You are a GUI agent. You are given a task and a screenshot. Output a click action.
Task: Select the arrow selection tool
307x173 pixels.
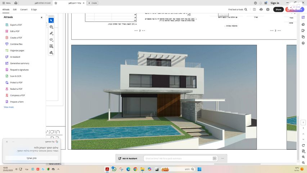click(x=51, y=21)
